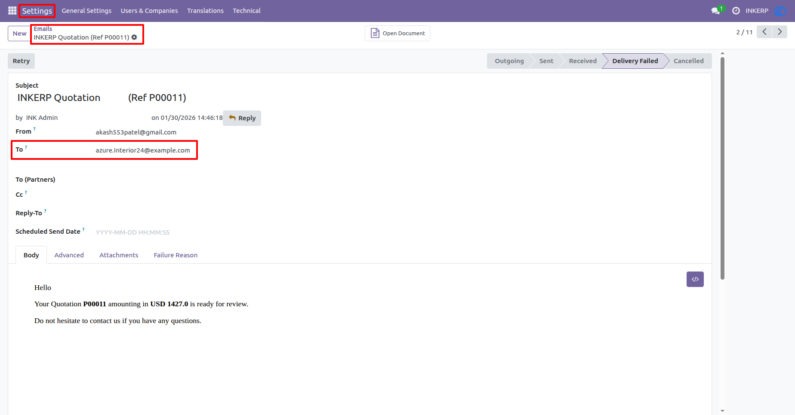Select the Outgoing status stage
The image size is (795, 415).
(x=509, y=61)
